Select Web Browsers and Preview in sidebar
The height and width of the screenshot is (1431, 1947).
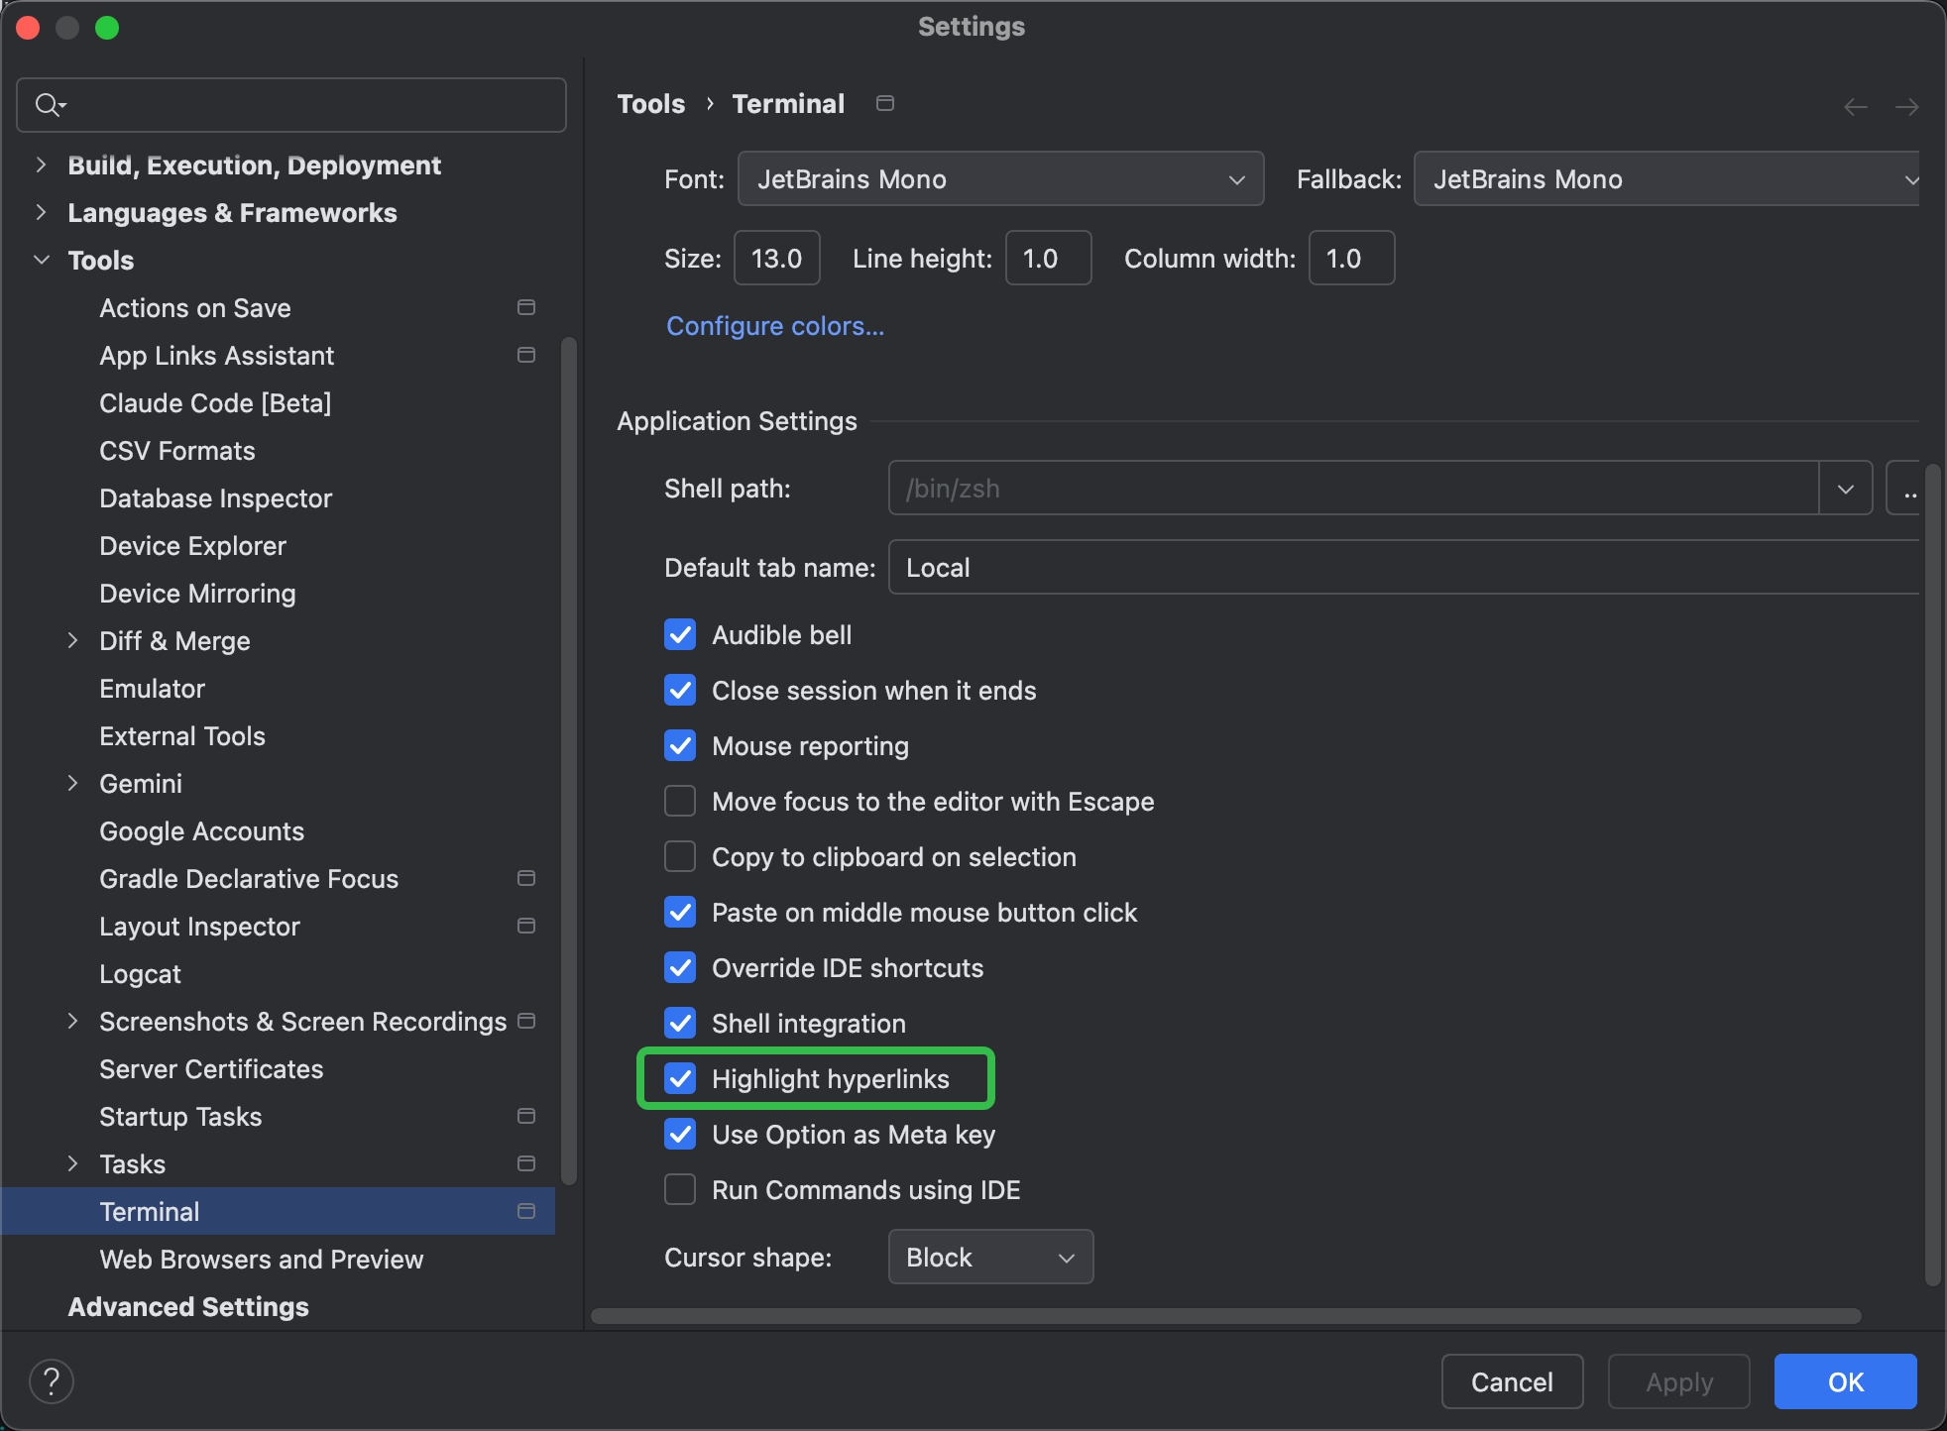(x=261, y=1260)
